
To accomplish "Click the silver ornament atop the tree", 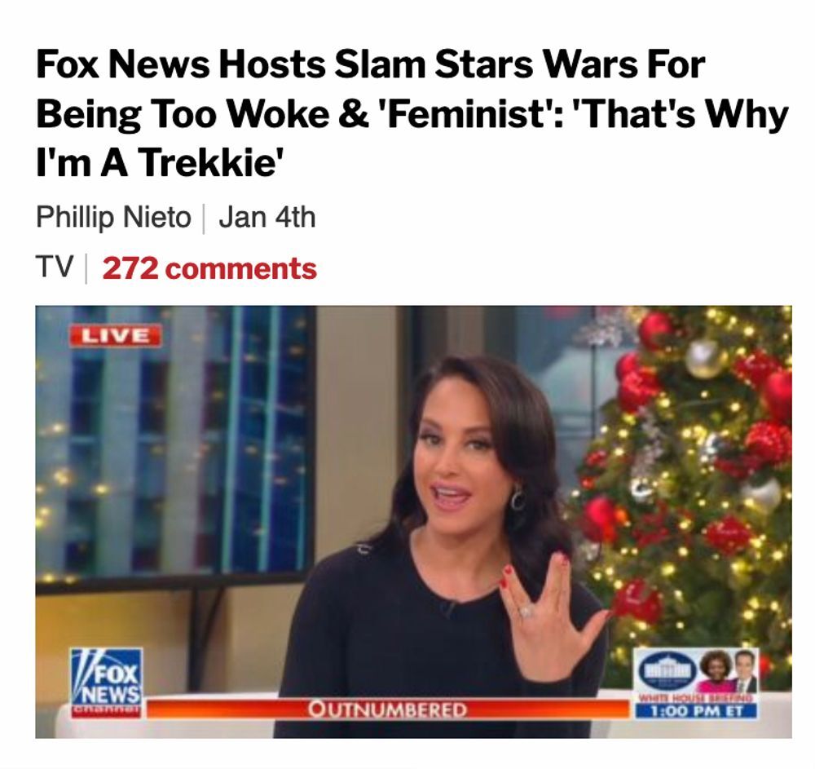I will [706, 358].
